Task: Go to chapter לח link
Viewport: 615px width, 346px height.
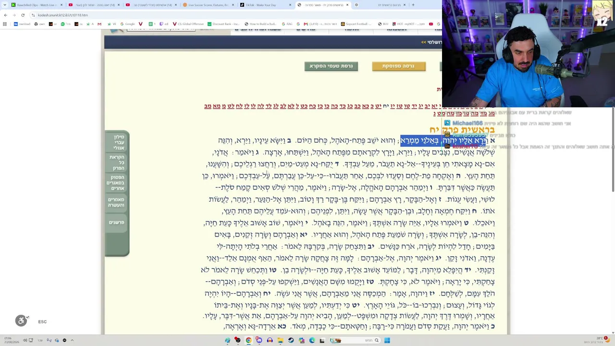Action: coord(239,106)
